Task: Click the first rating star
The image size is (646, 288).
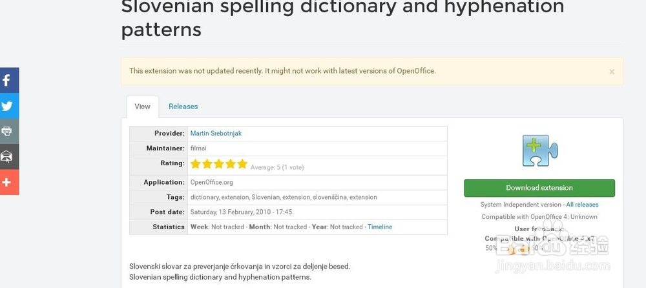Action: pos(196,164)
